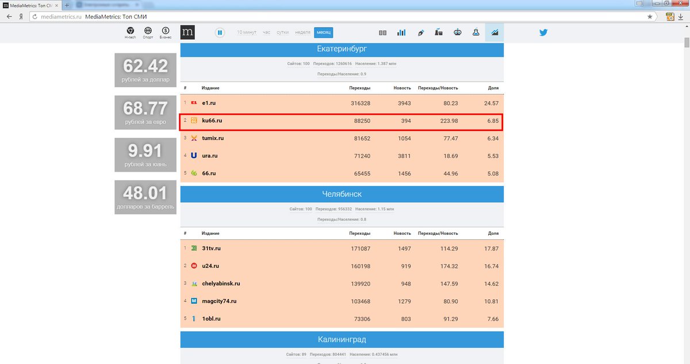Click the 48.01 долларов за баррель tile
Viewport: 690px width, 364px height.
(x=145, y=198)
